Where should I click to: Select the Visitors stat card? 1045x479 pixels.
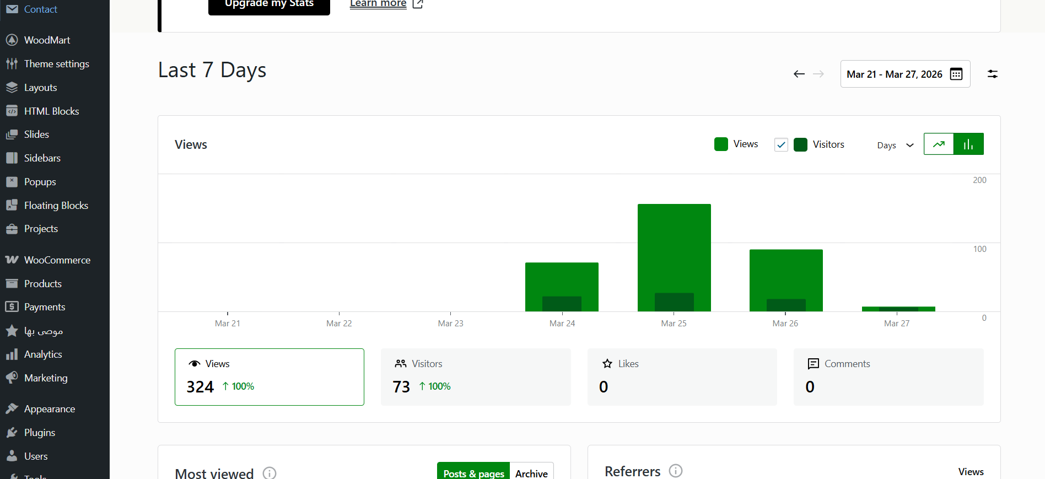tap(475, 377)
